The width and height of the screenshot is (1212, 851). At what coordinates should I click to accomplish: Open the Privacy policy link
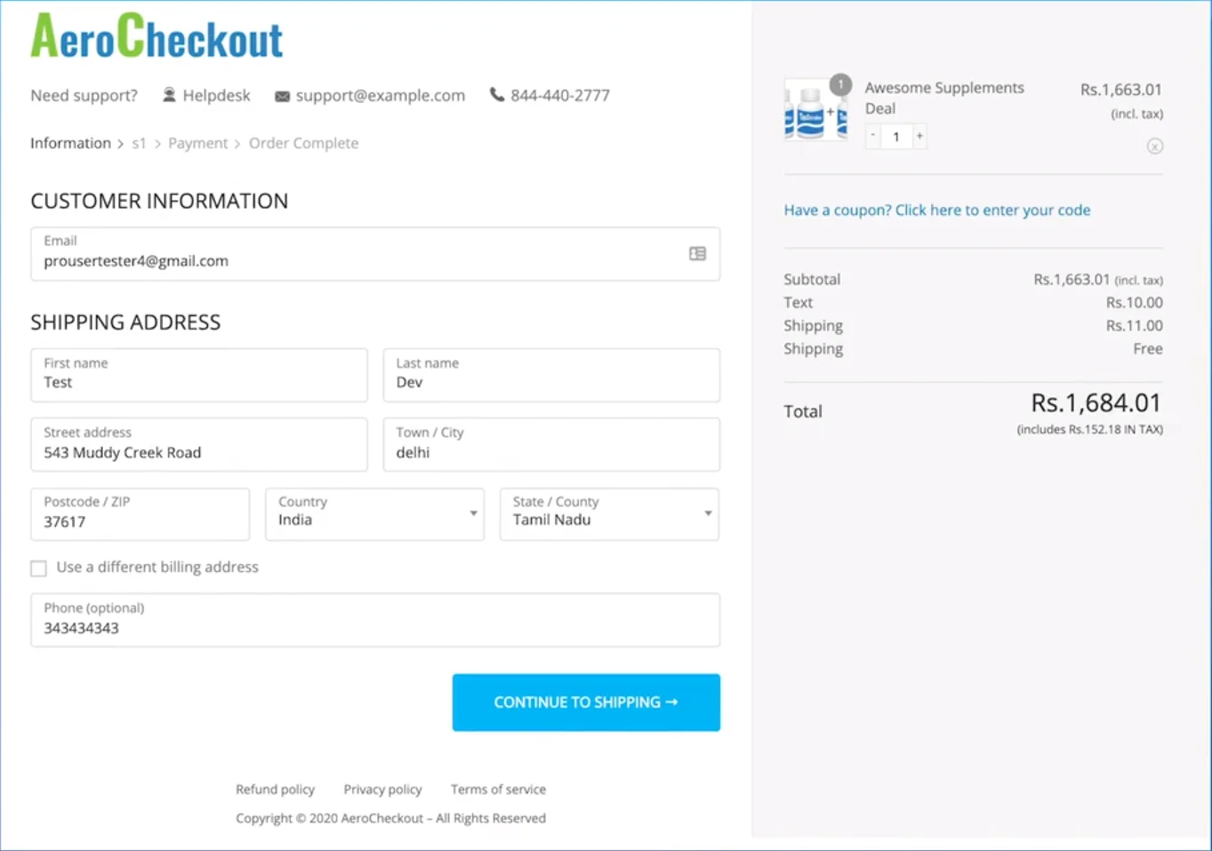382,790
